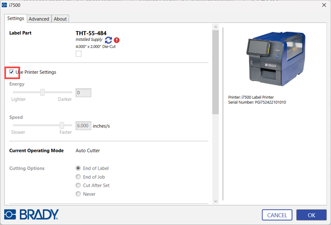Open the About tab
This screenshot has width=331, height=225.
pos(60,19)
